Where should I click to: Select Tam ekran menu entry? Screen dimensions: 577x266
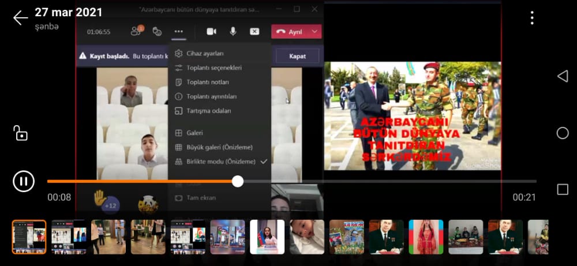[220, 197]
